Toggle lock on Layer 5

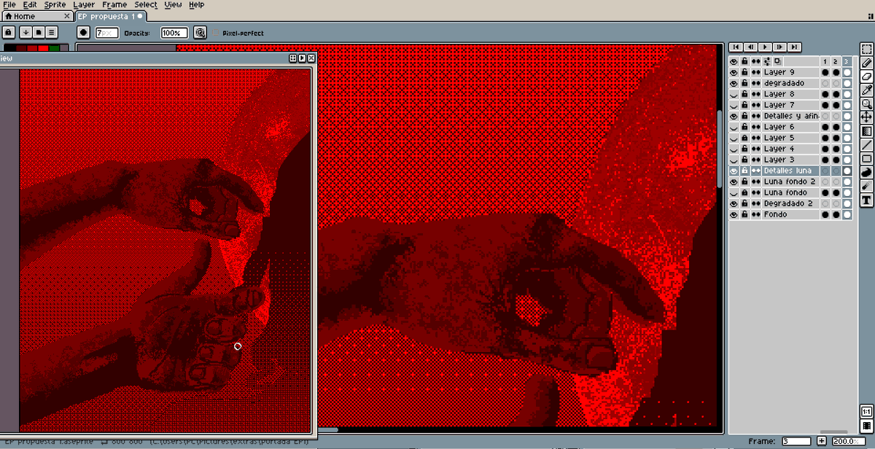coord(744,138)
